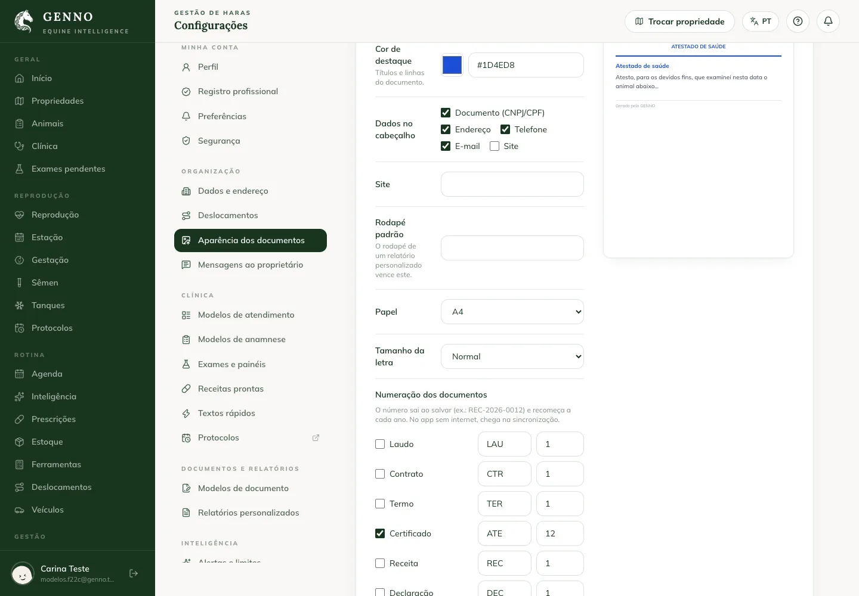Click the Trocar propriedade button

pyautogui.click(x=679, y=21)
